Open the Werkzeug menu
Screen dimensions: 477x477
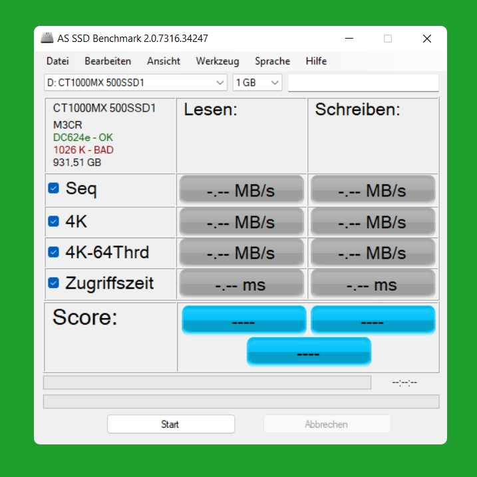pos(217,61)
